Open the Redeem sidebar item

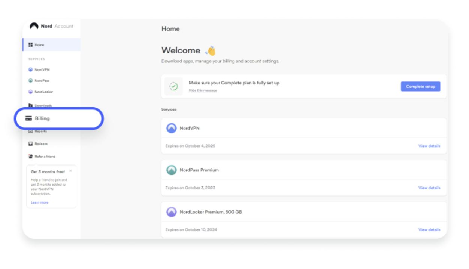[x=41, y=144]
